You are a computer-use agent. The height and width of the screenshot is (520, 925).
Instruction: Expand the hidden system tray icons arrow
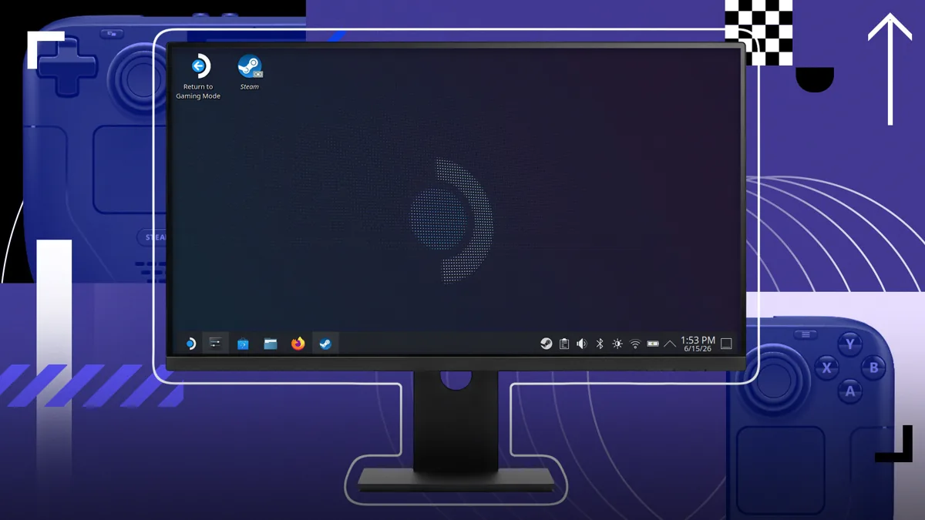click(670, 344)
